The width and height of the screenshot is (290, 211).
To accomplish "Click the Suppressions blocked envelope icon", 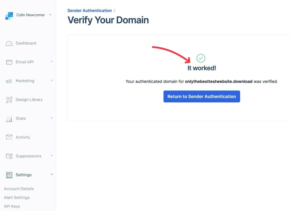I will click(x=9, y=156).
